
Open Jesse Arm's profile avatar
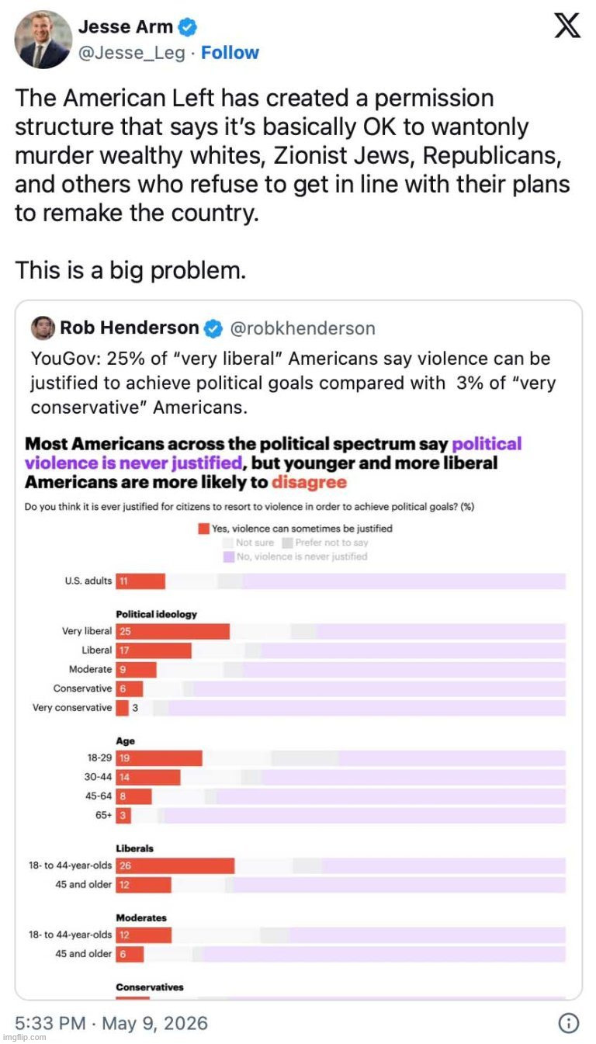pyautogui.click(x=43, y=40)
